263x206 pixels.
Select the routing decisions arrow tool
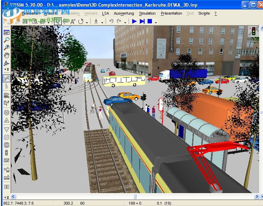coord(7,103)
